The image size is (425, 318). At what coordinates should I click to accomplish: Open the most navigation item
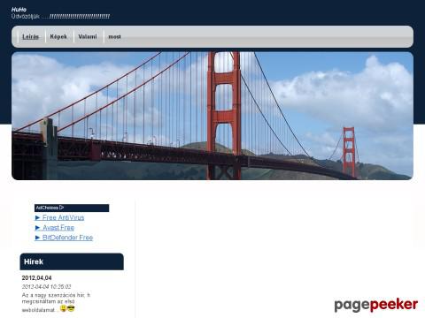point(114,37)
